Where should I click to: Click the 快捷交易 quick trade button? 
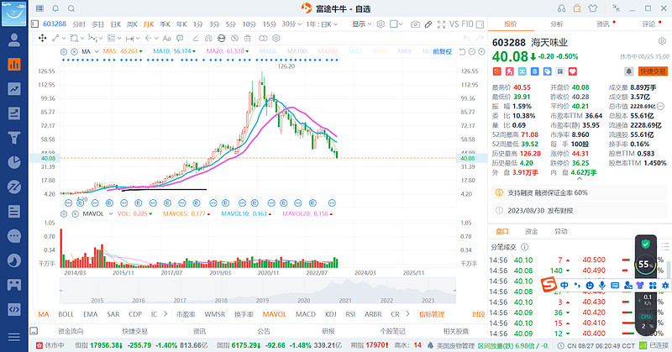click(653, 71)
